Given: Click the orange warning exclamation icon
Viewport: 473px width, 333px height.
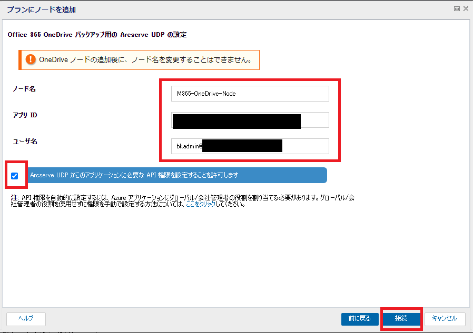Looking at the screenshot, I should (x=31, y=59).
